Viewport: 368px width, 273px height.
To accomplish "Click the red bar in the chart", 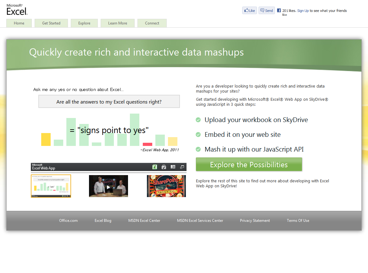I will 148,144.
